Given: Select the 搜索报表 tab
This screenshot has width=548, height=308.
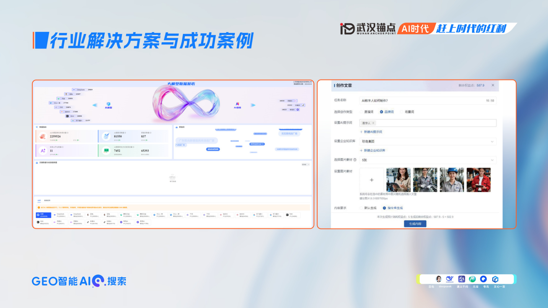Looking at the screenshot, I should tap(47, 200).
